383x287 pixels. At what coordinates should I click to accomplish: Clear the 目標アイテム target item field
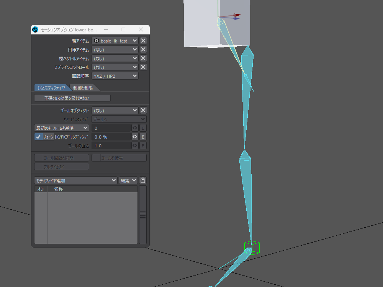pos(143,49)
